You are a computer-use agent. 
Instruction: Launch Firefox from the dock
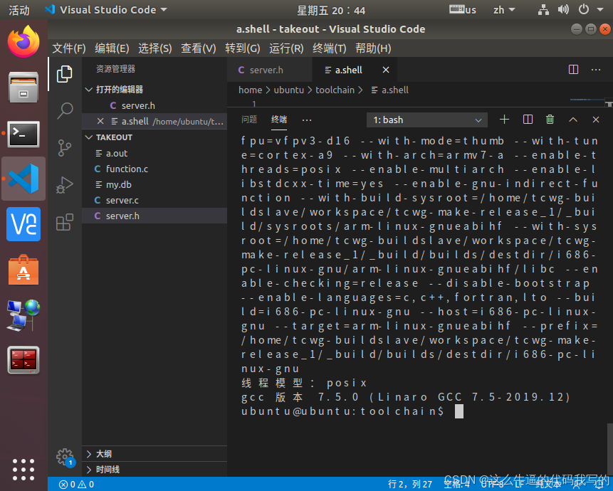tap(23, 41)
